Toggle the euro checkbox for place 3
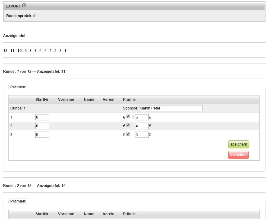The image size is (268, 219). click(x=128, y=134)
